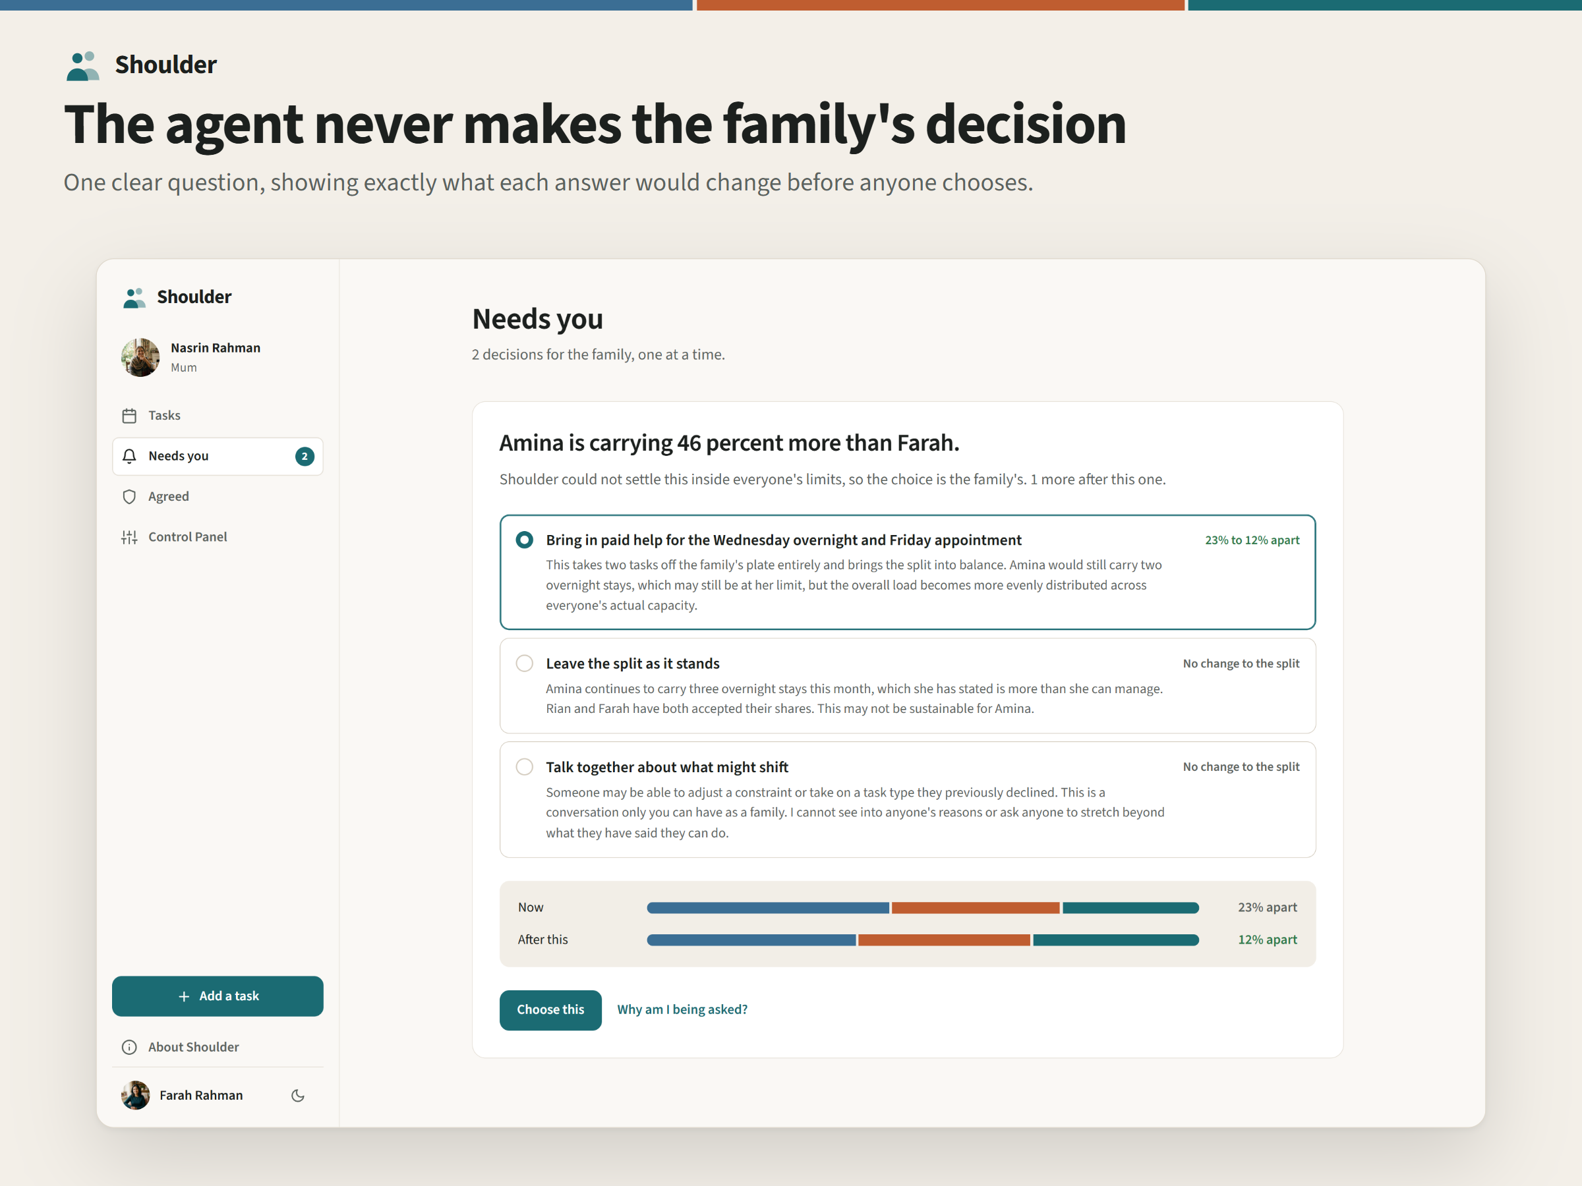This screenshot has width=1582, height=1186.
Task: Open Agreed shield icon
Action: (x=129, y=497)
